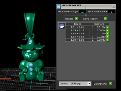
Task: Click the 0.014tw weight cell
Action: [101, 34]
